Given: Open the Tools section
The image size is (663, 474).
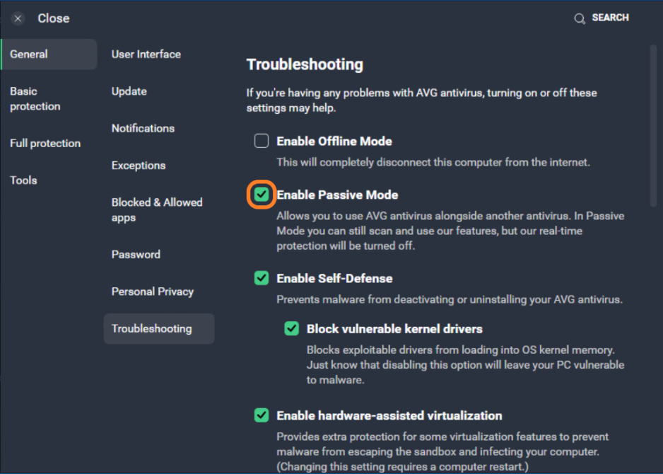Looking at the screenshot, I should pos(23,180).
